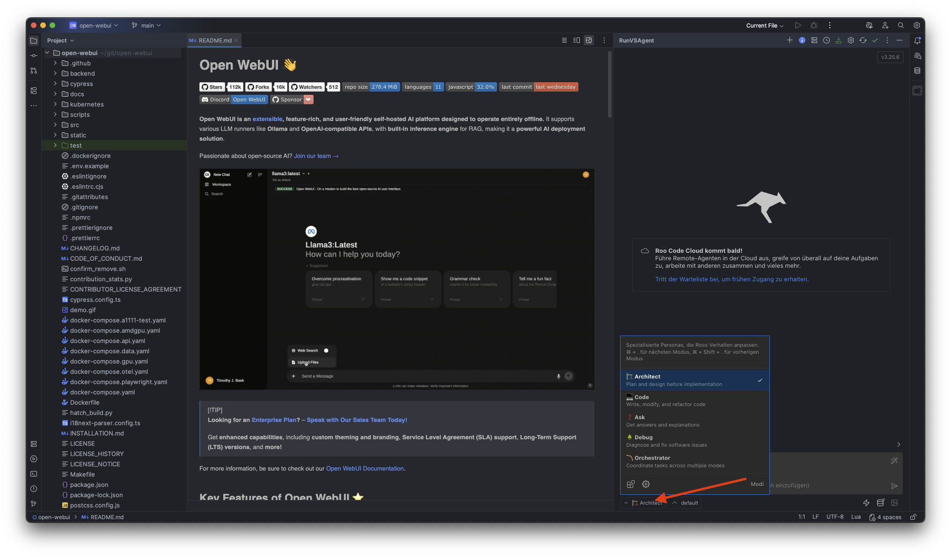
Task: Open the Terminal tool window icon
Action: click(34, 474)
